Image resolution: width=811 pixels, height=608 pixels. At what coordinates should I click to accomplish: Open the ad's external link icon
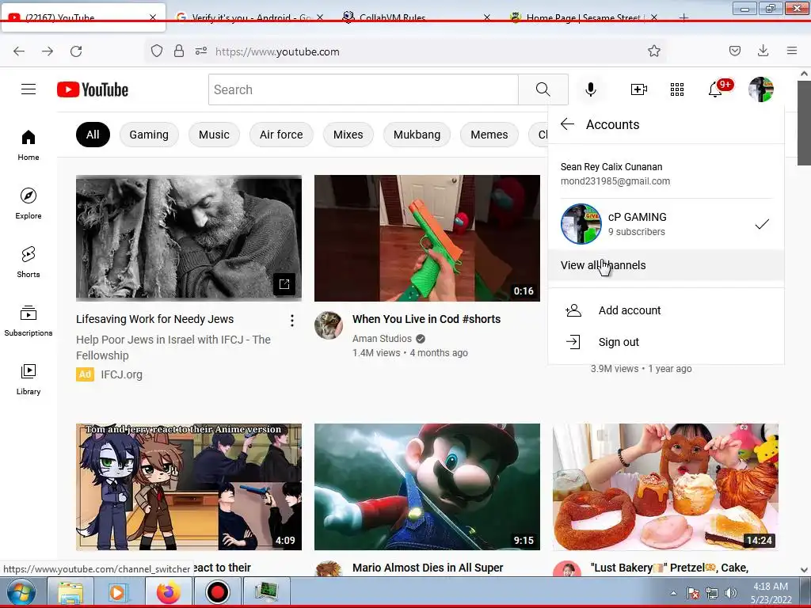[x=284, y=284]
